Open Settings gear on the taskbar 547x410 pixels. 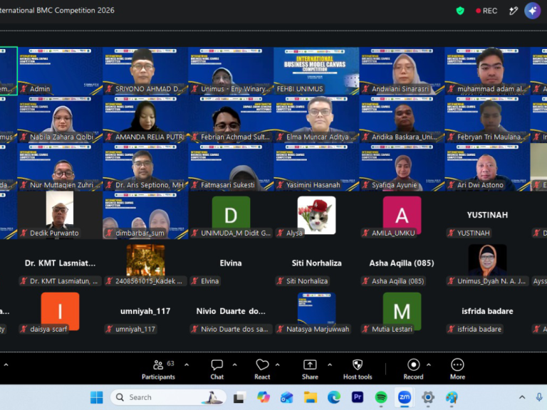(427, 397)
